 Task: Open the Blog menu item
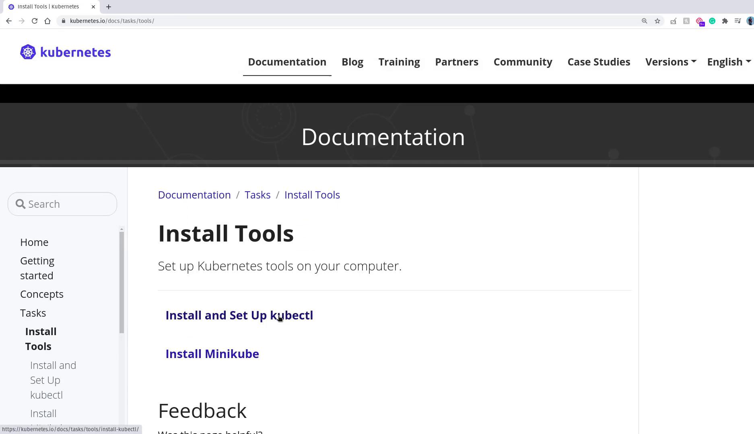pos(352,62)
